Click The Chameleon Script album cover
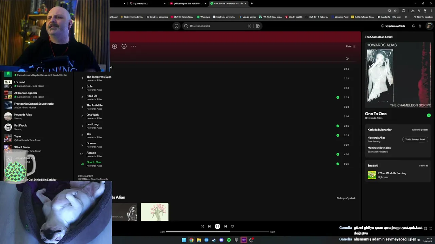 (x=399, y=75)
